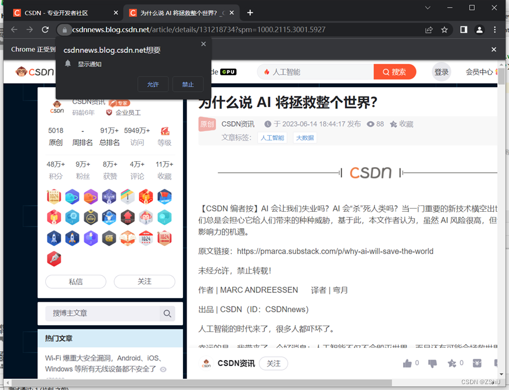This screenshot has width=509, height=390.
Task: Open the CSDN资讯 author avatar in sidebar
Action: [x=57, y=107]
